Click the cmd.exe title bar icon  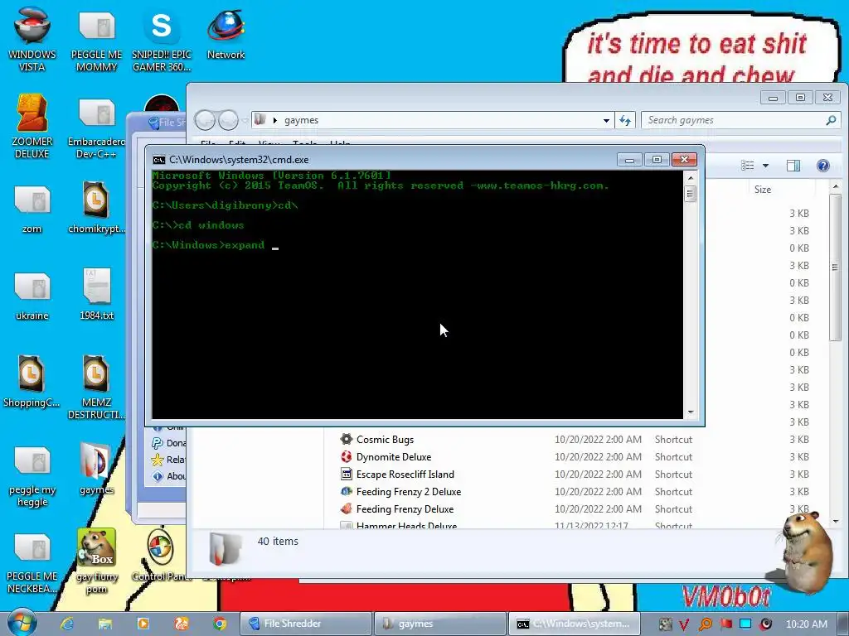click(x=158, y=160)
